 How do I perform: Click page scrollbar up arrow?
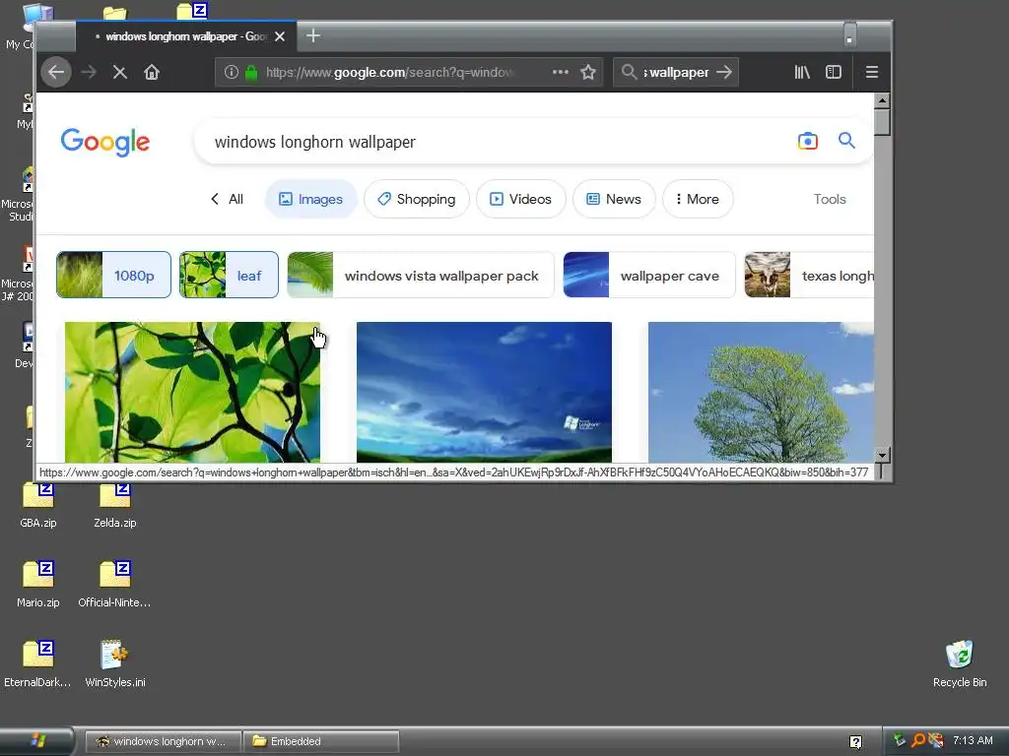point(882,100)
